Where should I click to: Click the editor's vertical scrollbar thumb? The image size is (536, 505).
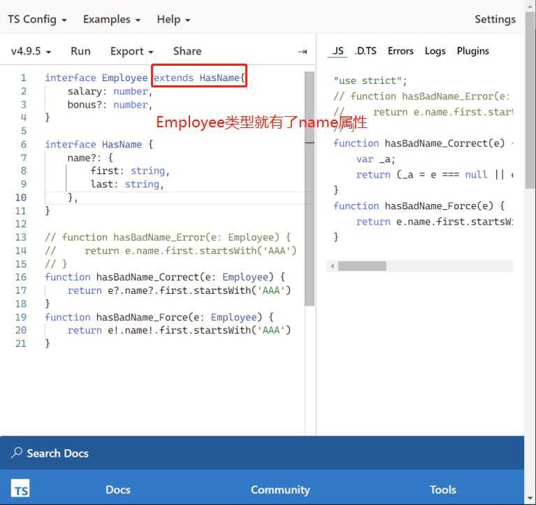pos(310,188)
